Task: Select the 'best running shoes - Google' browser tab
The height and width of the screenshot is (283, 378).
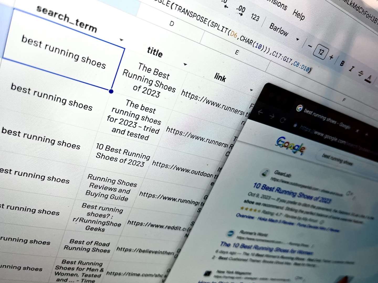Action: pos(327,119)
